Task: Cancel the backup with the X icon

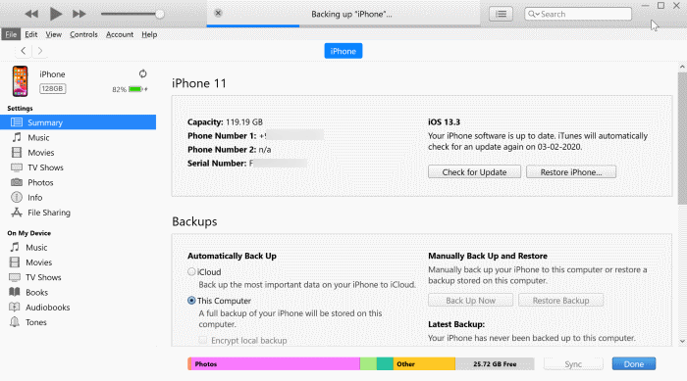Action: click(218, 13)
